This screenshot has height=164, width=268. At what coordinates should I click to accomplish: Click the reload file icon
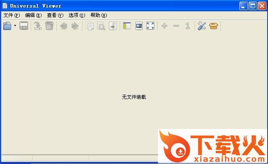(x=37, y=26)
